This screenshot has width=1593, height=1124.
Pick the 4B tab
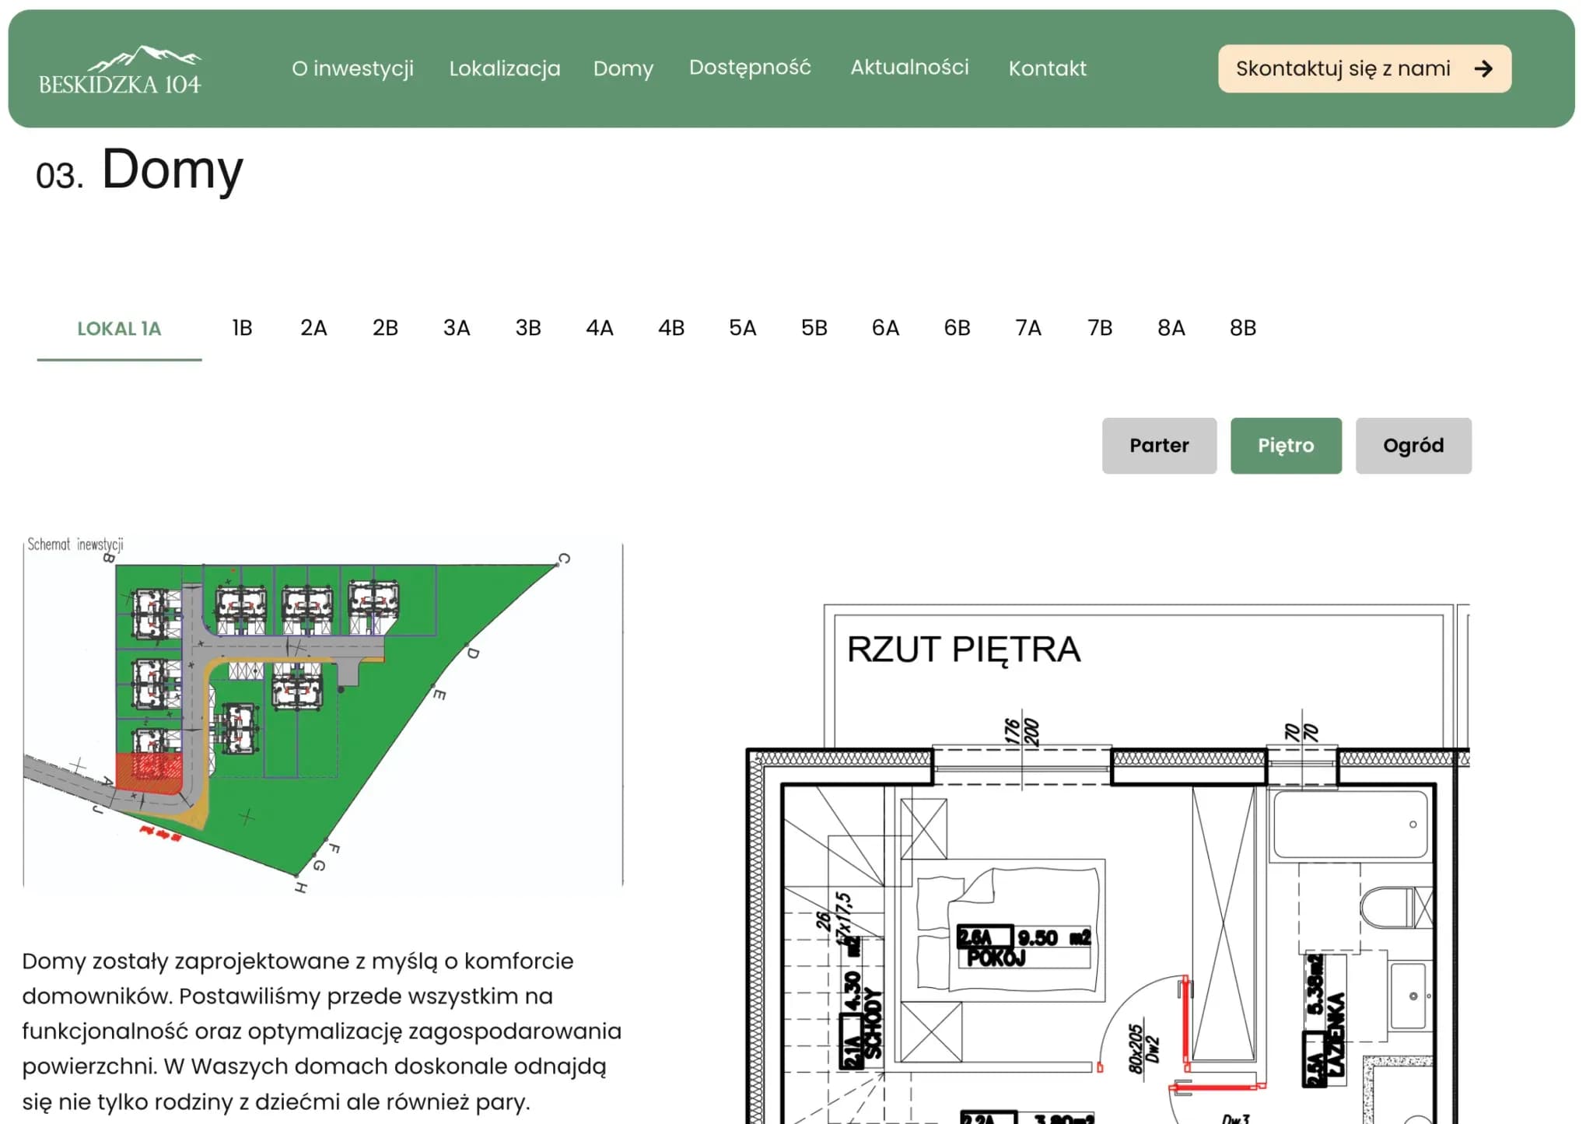(671, 328)
